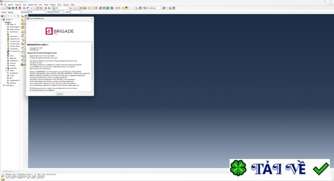Image resolution: width=334 pixels, height=181 pixels.
Task: Open the selection filter dropdown showing All
Action: coord(62,8)
